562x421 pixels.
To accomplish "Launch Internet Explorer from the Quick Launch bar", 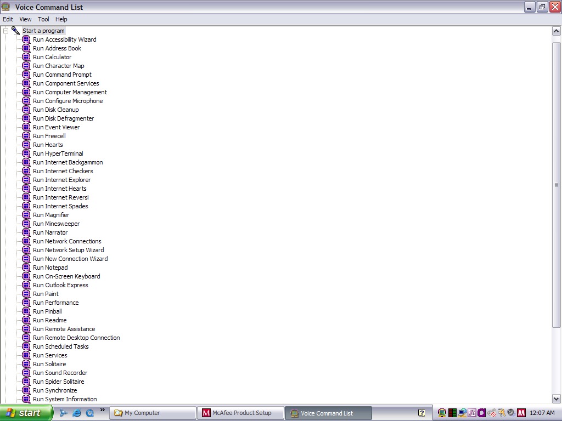I will tap(77, 413).
